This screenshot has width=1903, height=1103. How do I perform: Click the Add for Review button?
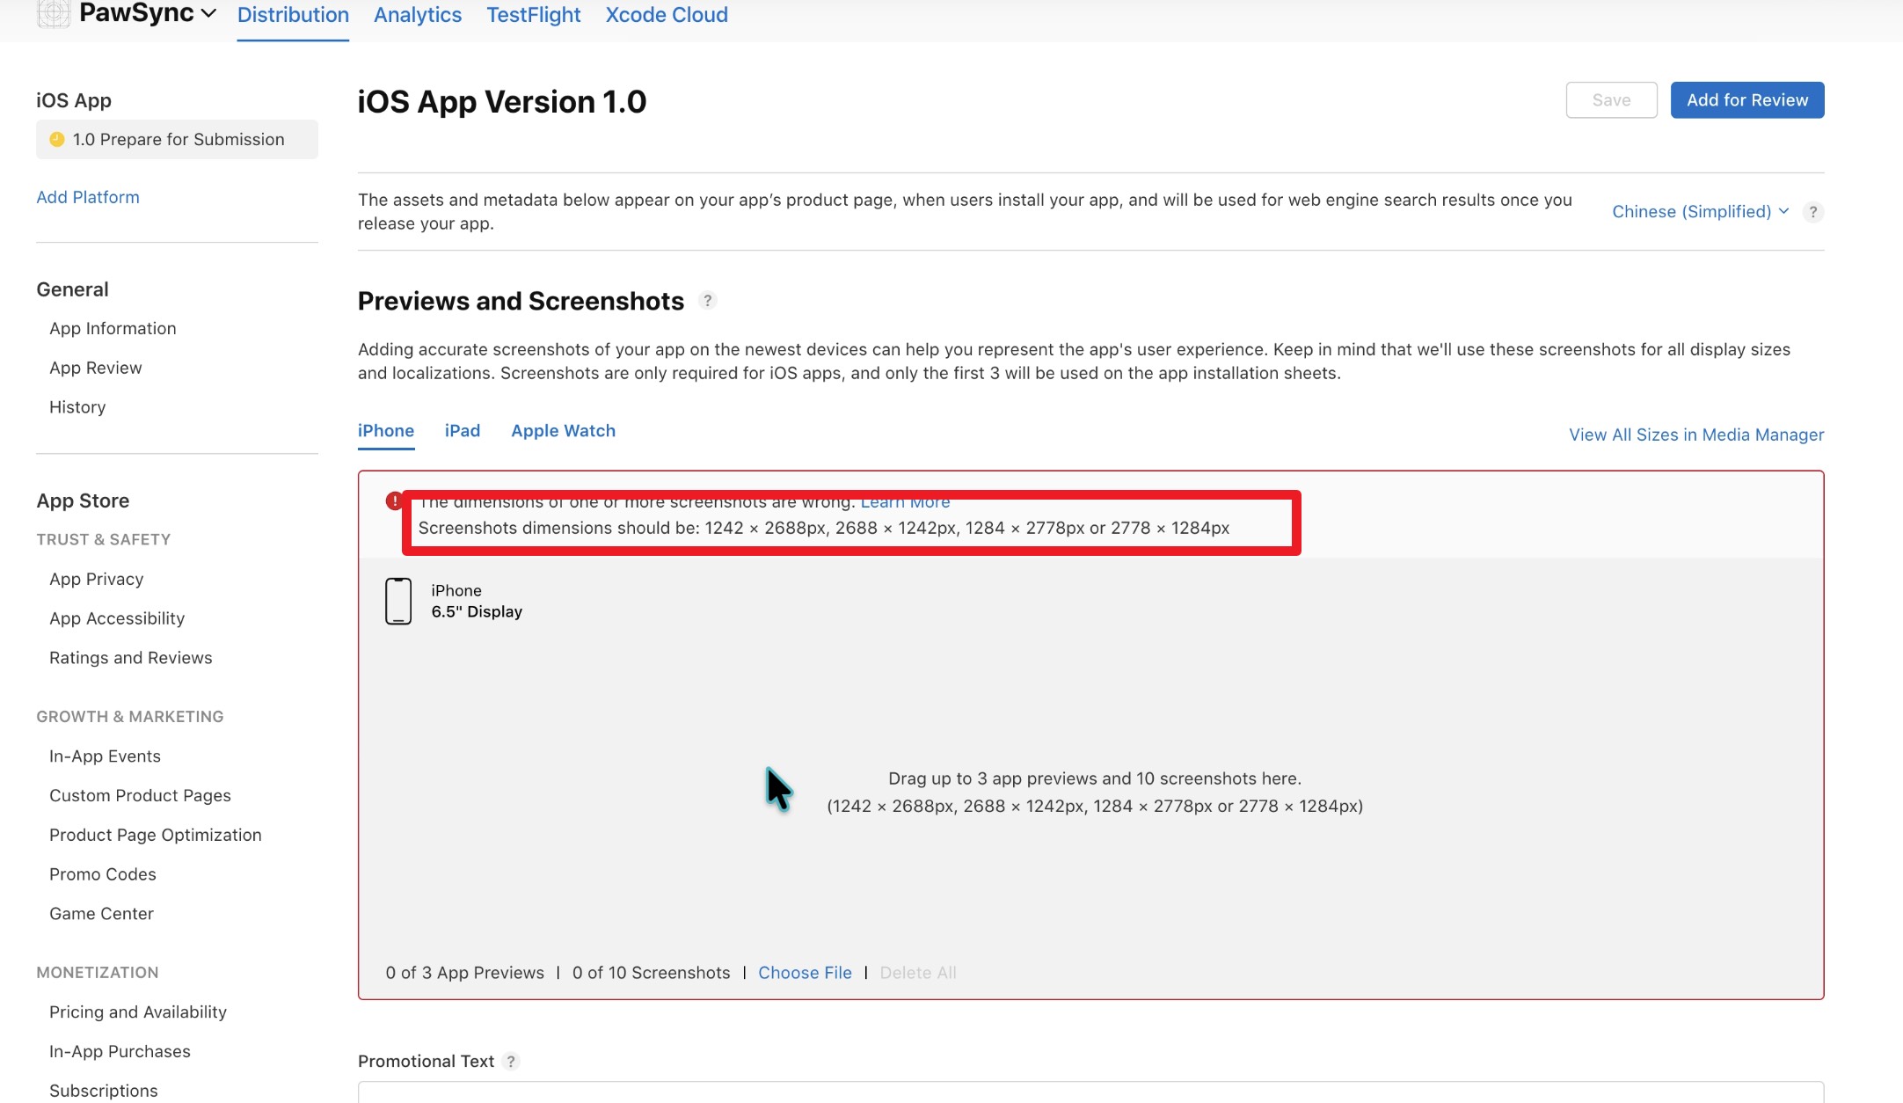(x=1747, y=100)
